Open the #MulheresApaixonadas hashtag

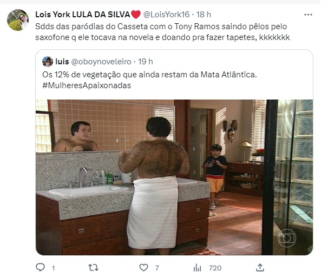click(x=87, y=85)
